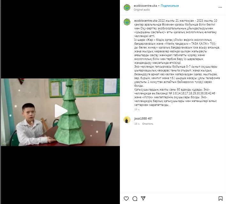This screenshot has height=204, width=226.
Task: Open the jasai1888 username in the comment
Action: click(140, 119)
